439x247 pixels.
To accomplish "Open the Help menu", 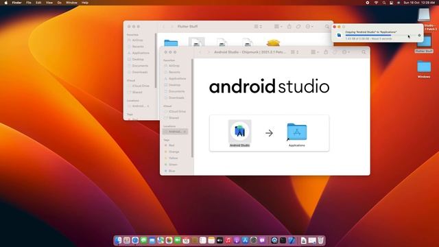I will click(85, 3).
